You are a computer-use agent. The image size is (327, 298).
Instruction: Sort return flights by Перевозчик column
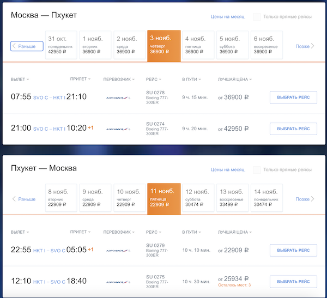pos(119,232)
